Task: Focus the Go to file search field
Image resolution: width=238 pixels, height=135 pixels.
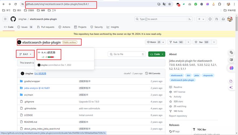Action: pos(127,54)
